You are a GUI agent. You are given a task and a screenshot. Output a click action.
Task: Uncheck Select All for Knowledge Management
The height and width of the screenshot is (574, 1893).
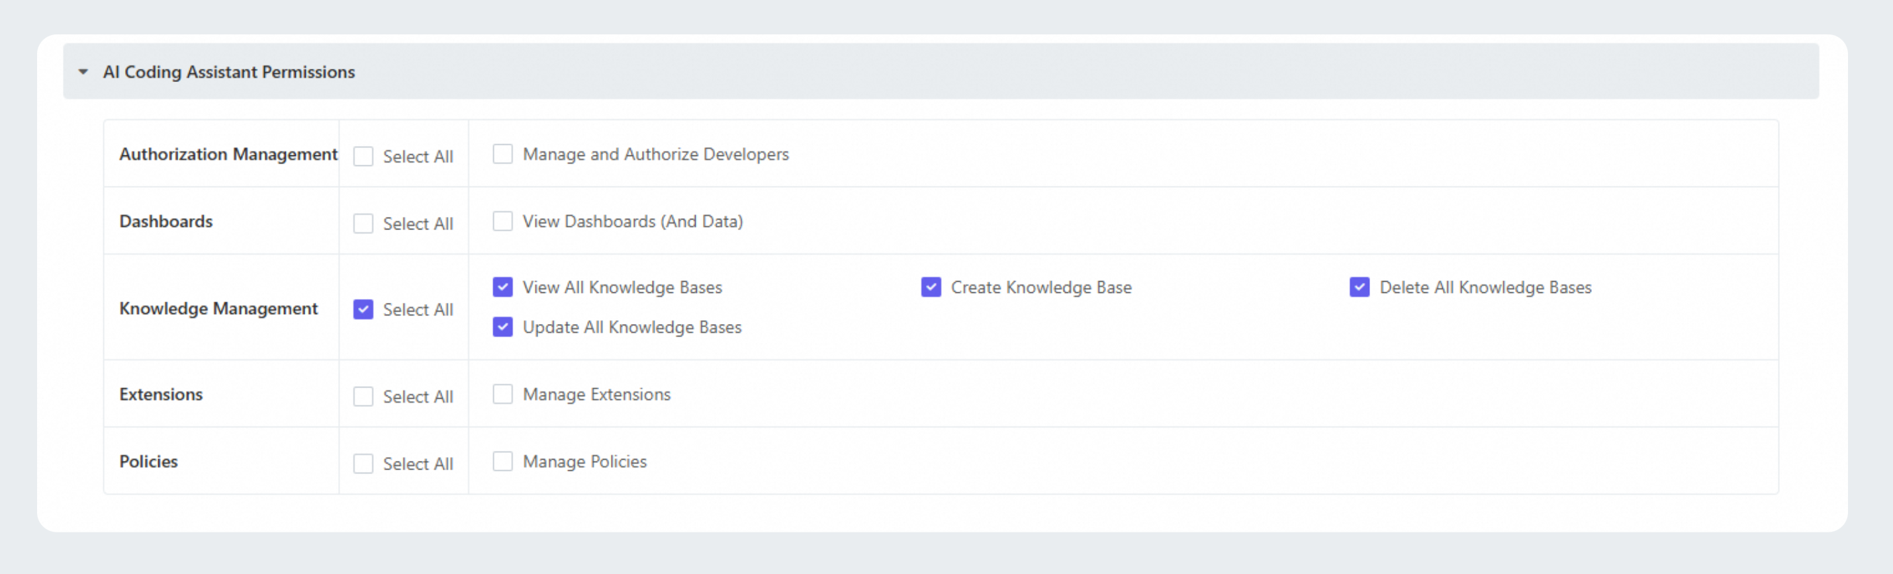coord(363,309)
